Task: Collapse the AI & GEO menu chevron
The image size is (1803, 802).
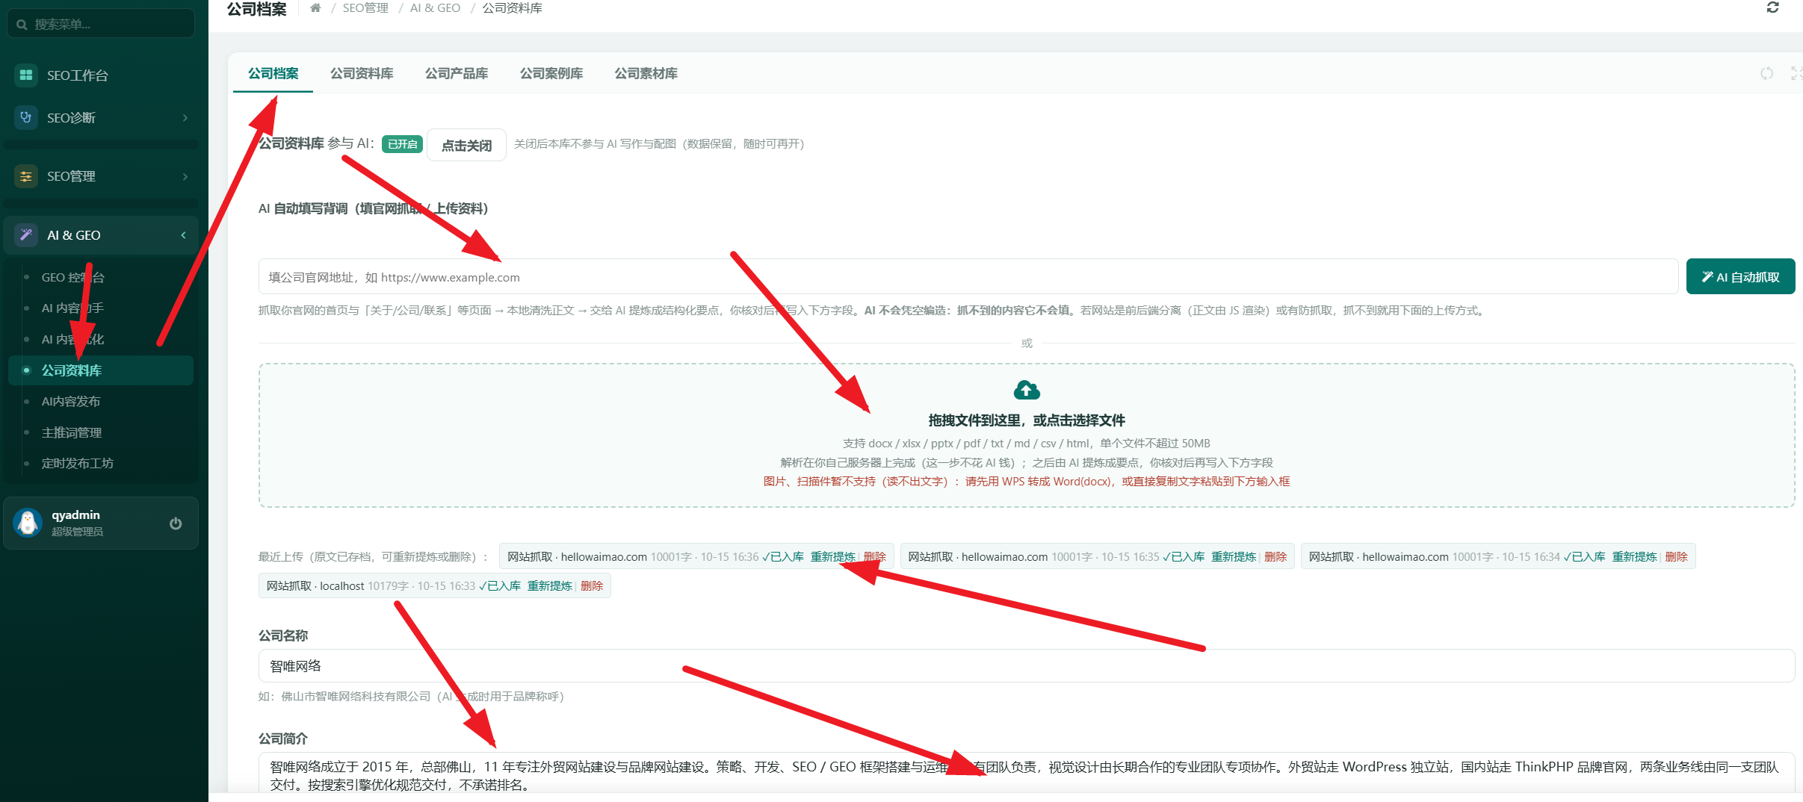Action: tap(183, 235)
